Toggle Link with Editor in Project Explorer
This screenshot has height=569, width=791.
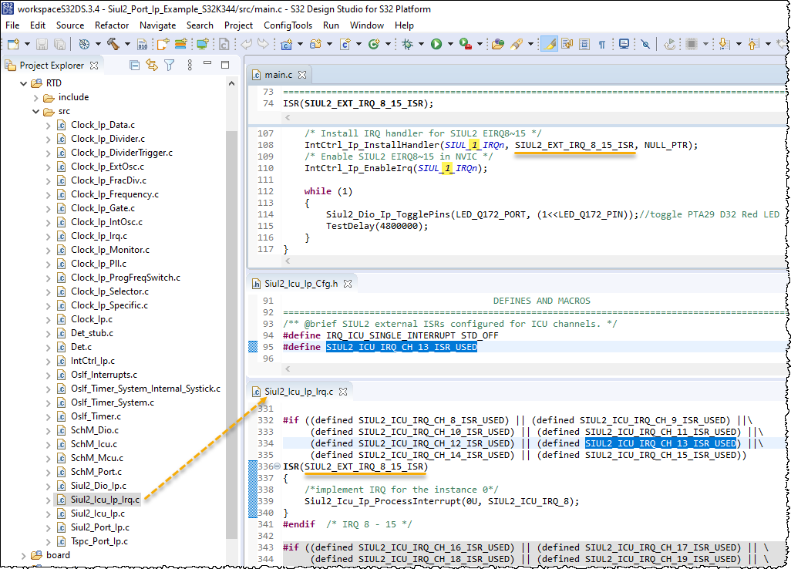pos(152,65)
